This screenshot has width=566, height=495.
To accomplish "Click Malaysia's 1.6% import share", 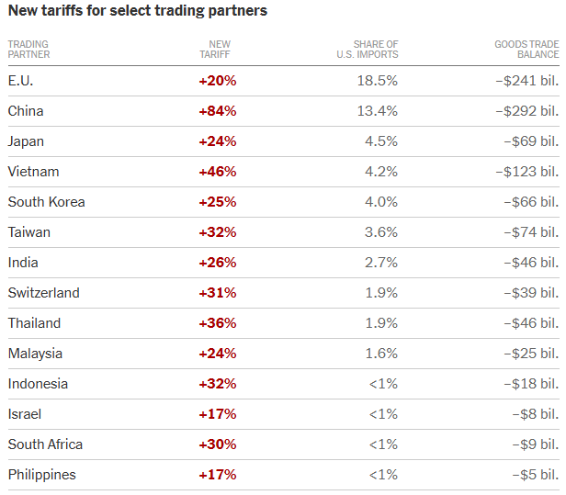I will click(x=382, y=354).
